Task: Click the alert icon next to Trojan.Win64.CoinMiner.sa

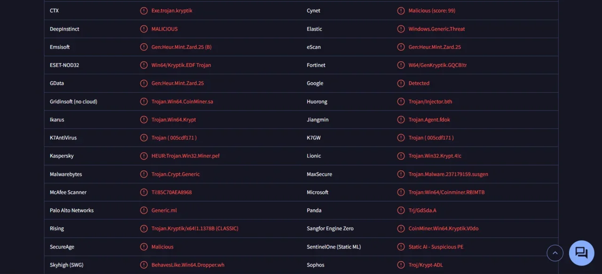Action: point(144,102)
